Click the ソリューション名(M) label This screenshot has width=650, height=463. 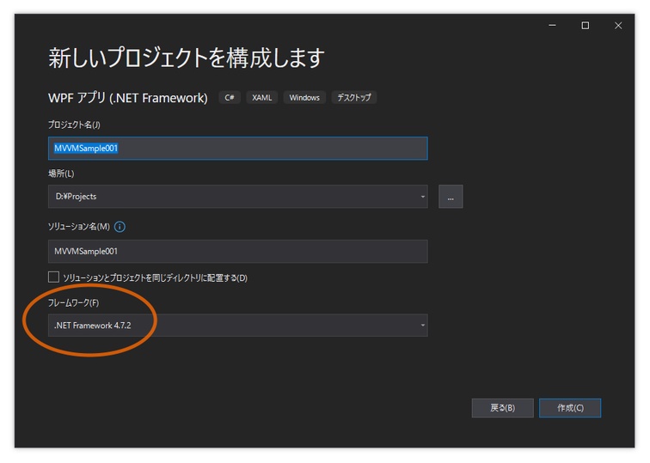[79, 227]
